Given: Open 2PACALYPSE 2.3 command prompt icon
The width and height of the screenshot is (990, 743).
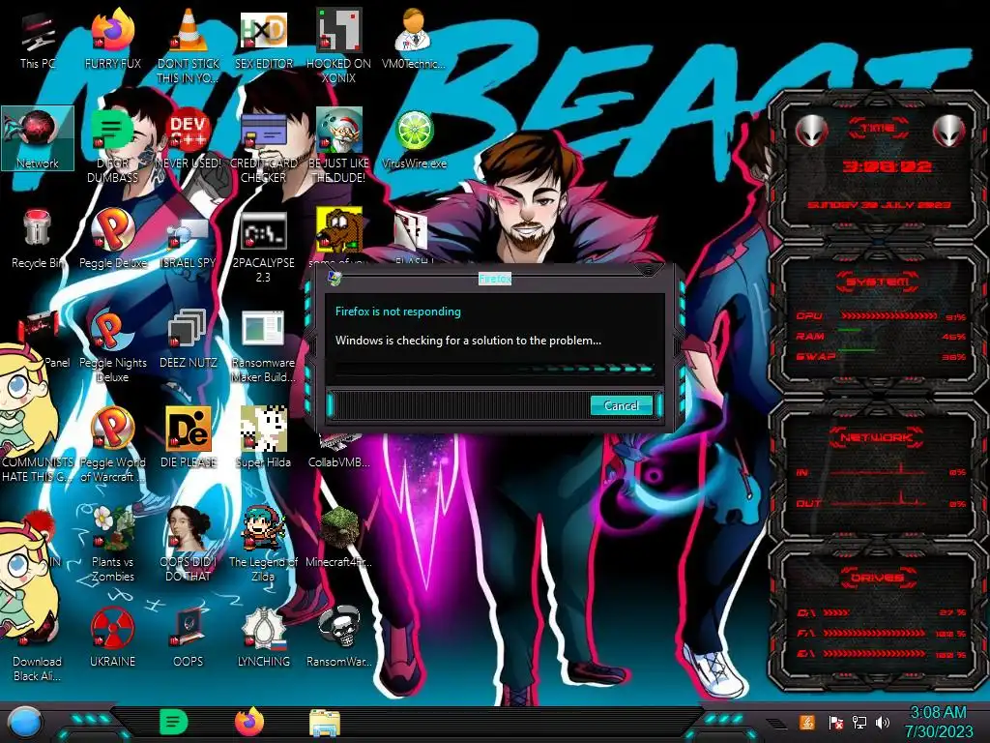Looking at the screenshot, I should (x=264, y=247).
